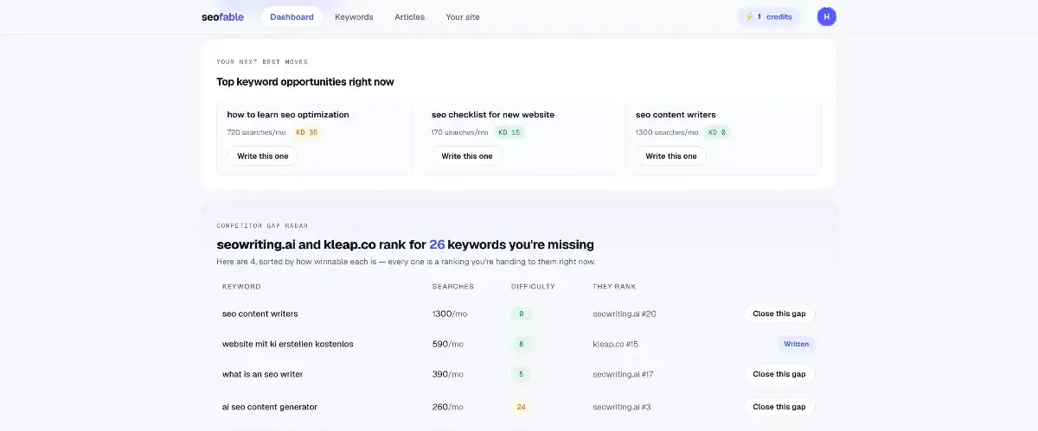
Task: Close the gap for 'seo content writers' row
Action: 779,314
